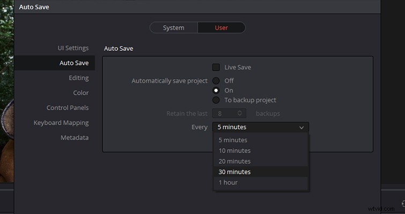Select To backup project option
The height and width of the screenshot is (214, 405).
point(216,100)
